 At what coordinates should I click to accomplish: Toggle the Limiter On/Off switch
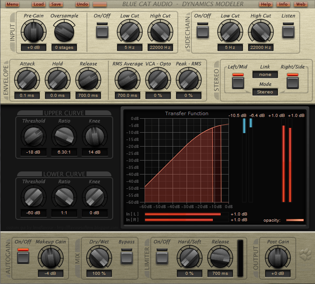pos(162,256)
